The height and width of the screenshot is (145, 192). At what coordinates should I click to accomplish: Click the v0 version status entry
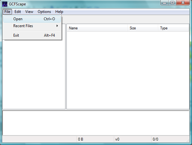click(x=133, y=139)
